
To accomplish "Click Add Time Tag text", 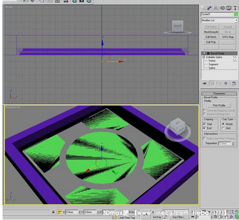I will (x=127, y=218).
